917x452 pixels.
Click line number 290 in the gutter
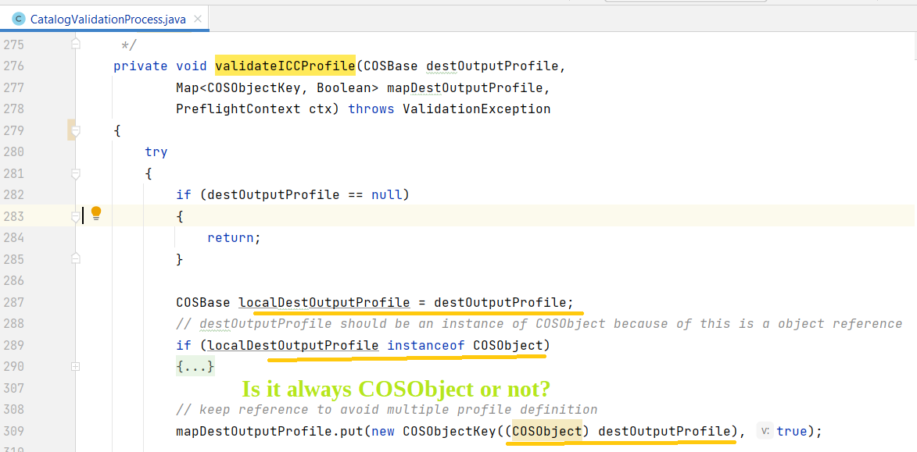click(13, 367)
